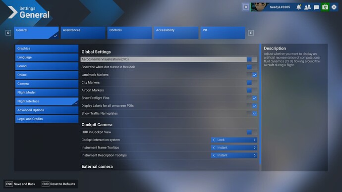Click the settings gear icon
Image resolution: width=342 pixels, height=192 pixels.
point(334,7)
